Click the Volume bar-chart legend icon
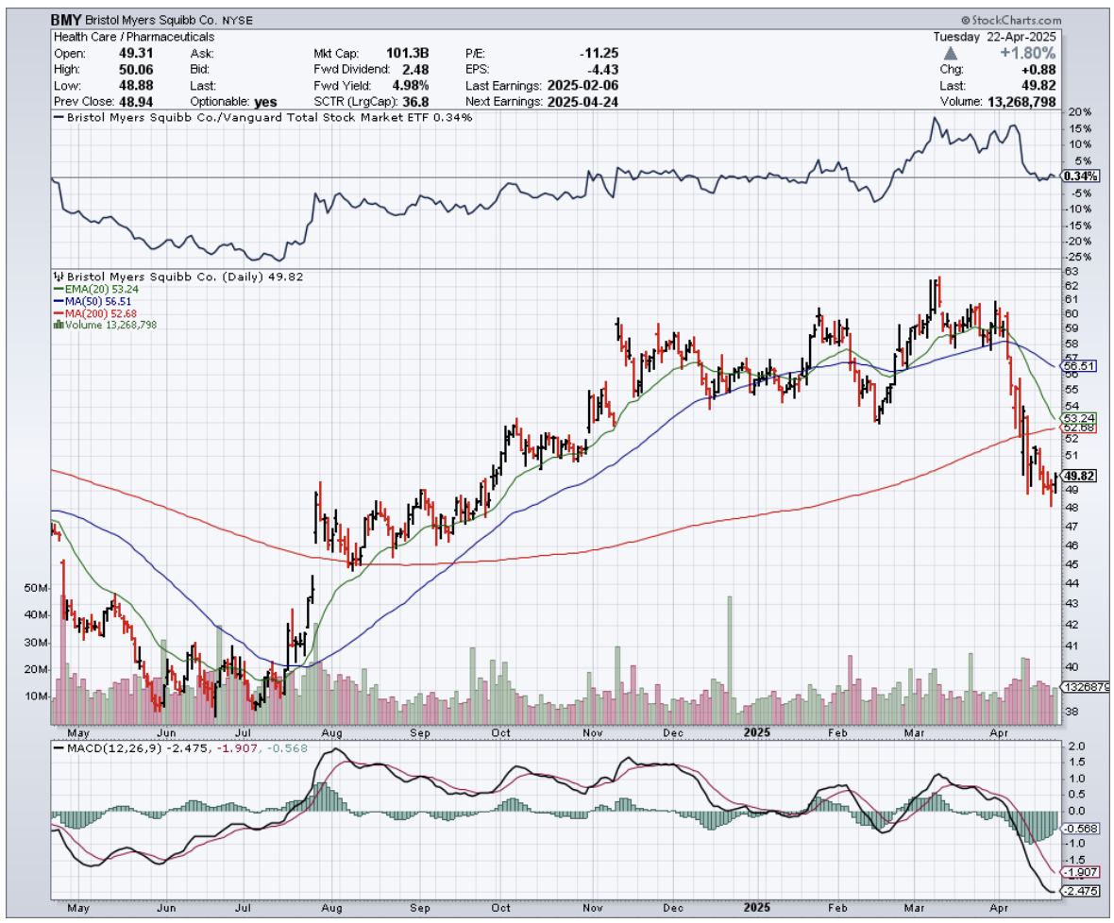 point(59,325)
